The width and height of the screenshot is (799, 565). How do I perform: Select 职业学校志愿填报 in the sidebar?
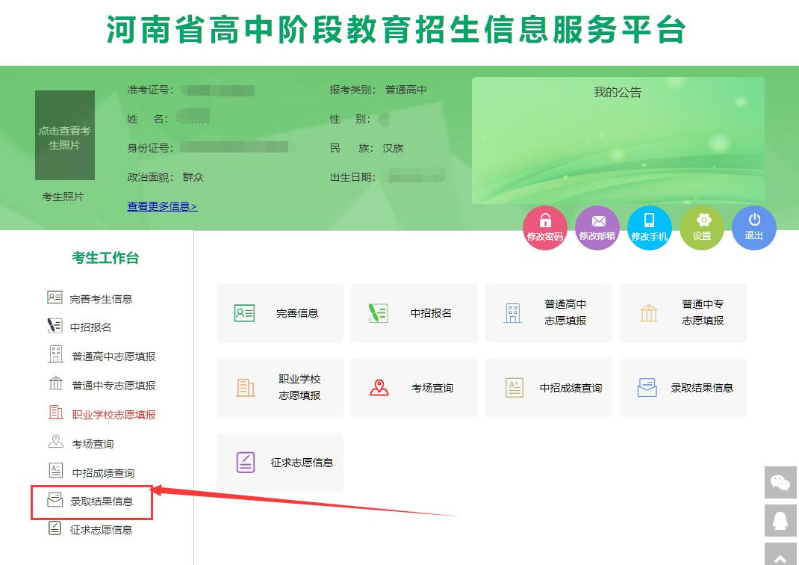point(114,415)
